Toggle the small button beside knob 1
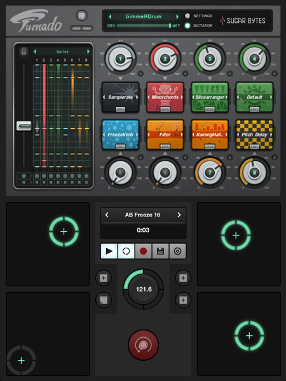286x381 pixels. click(x=140, y=74)
